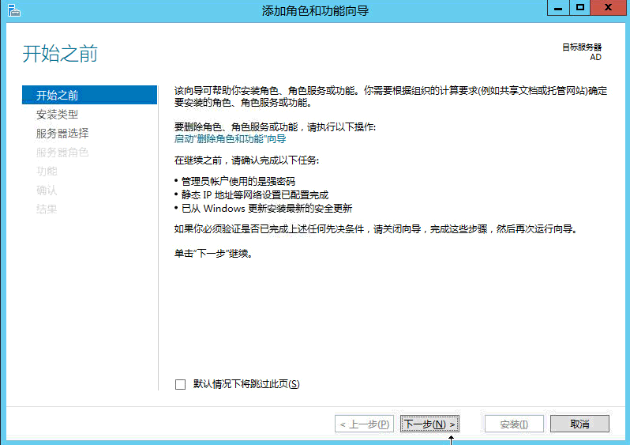The width and height of the screenshot is (630, 445).
Task: Maximize the wizard window
Action: pyautogui.click(x=579, y=8)
